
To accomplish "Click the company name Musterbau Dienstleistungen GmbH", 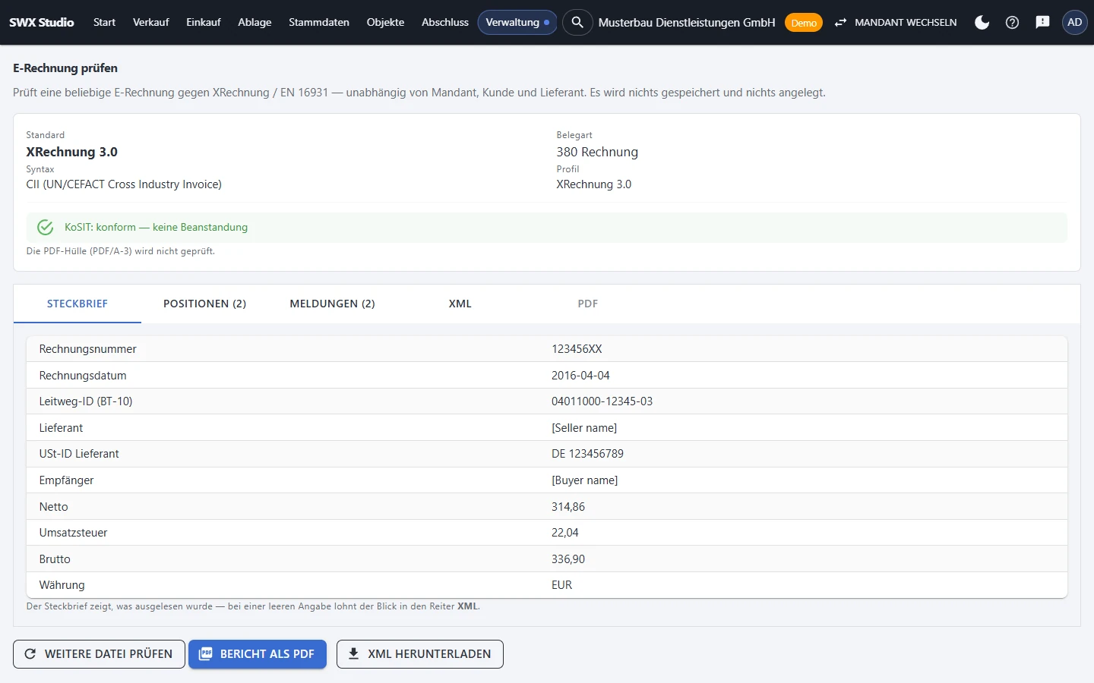I will 687,22.
